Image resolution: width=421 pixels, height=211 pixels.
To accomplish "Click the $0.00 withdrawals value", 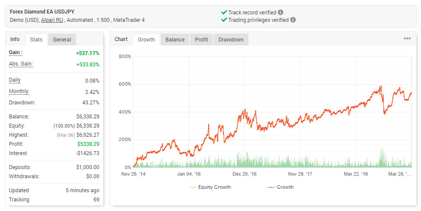I will click(x=93, y=176).
